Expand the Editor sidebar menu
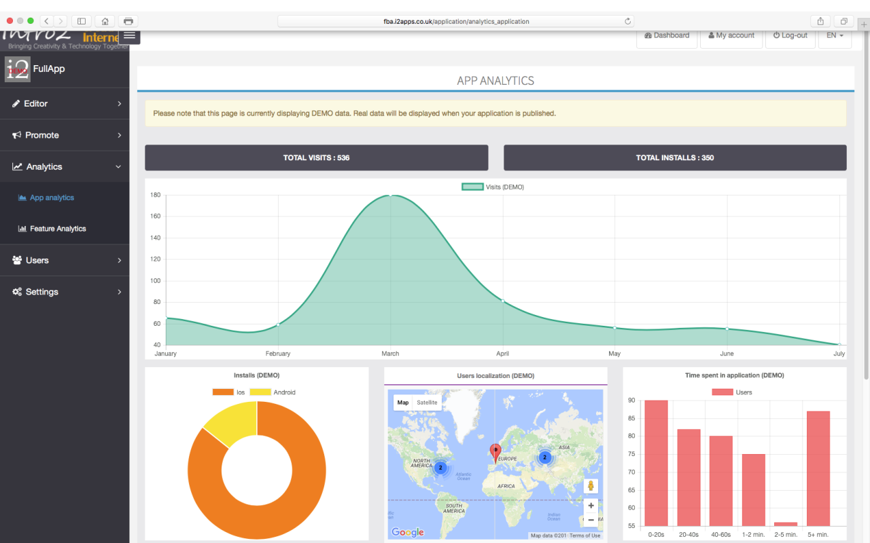The image size is (870, 543). click(65, 104)
